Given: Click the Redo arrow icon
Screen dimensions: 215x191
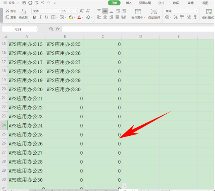Looking at the screenshot, I should point(49,3).
